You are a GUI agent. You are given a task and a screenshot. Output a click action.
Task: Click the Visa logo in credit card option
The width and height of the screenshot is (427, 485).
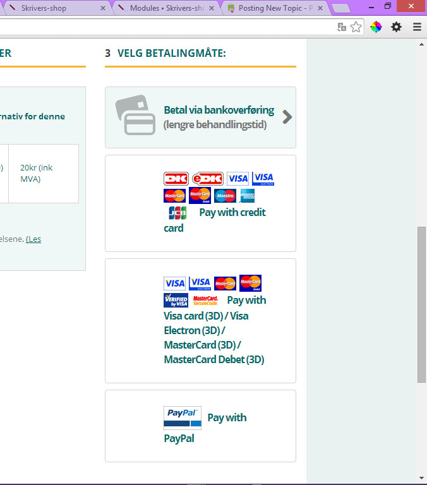pyautogui.click(x=238, y=179)
